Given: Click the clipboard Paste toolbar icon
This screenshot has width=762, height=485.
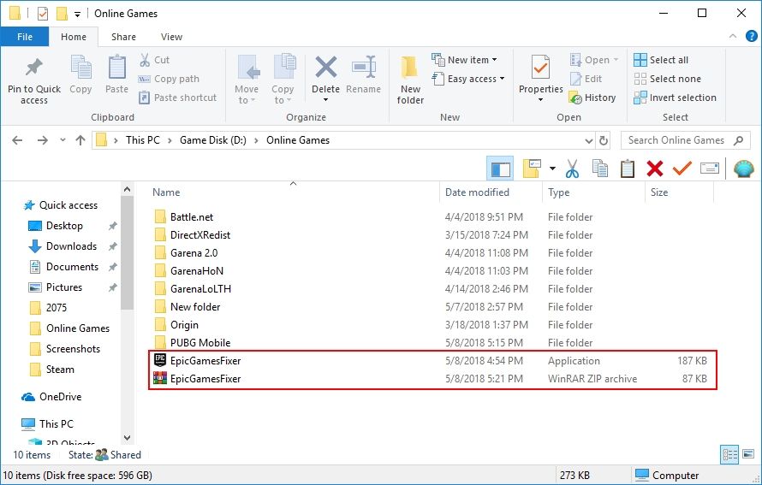Looking at the screenshot, I should 628,169.
